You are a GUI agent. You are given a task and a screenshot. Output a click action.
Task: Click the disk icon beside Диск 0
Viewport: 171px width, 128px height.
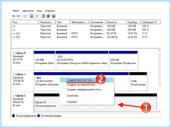coord(15,53)
